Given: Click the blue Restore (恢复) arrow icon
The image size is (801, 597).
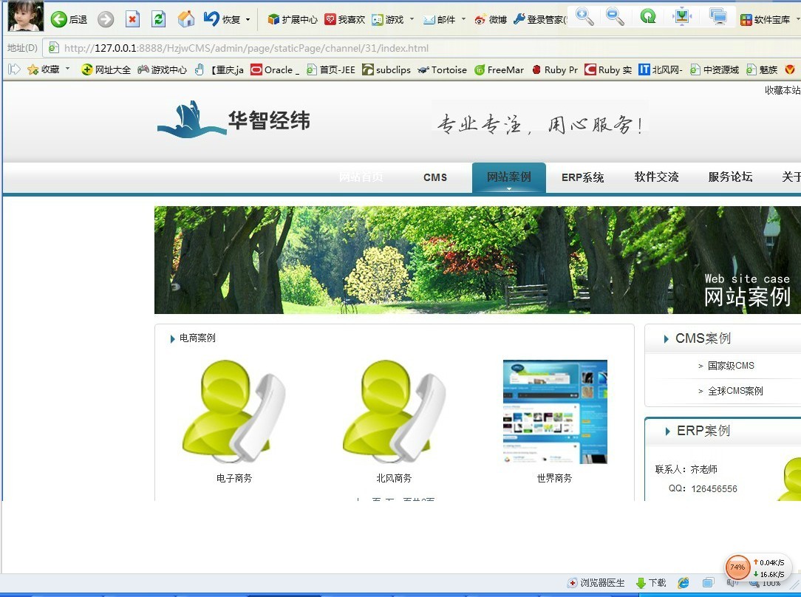Looking at the screenshot, I should click(211, 19).
